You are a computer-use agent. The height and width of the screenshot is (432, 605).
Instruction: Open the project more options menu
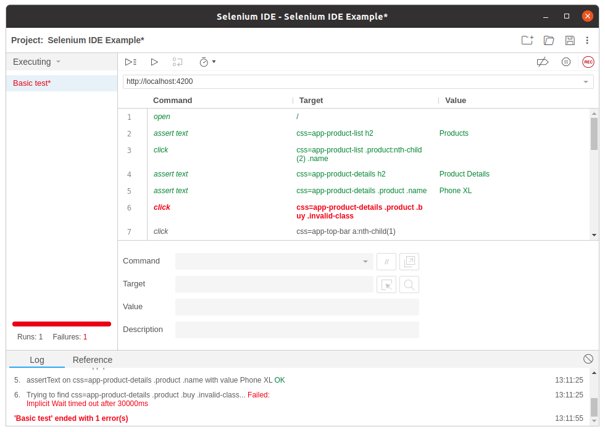point(587,40)
